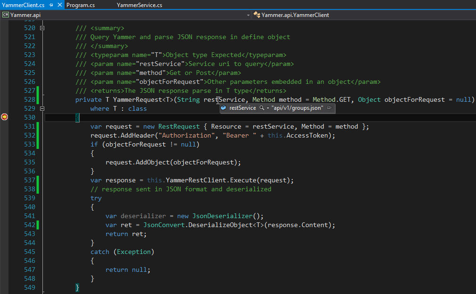The width and height of the screenshot is (476, 294).
Task: Switch to the Program.cs tab
Action: tap(81, 5)
